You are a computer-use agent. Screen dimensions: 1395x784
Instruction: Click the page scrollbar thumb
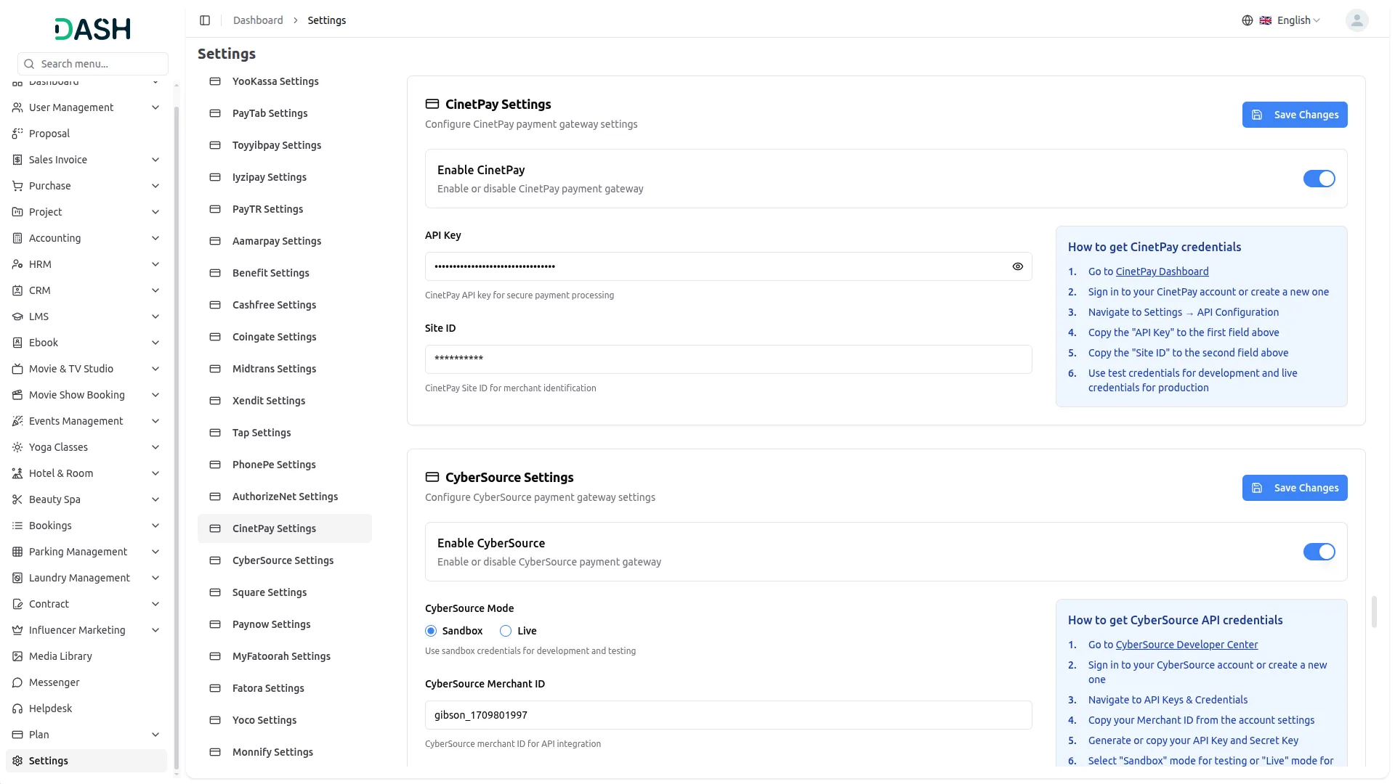point(1374,612)
